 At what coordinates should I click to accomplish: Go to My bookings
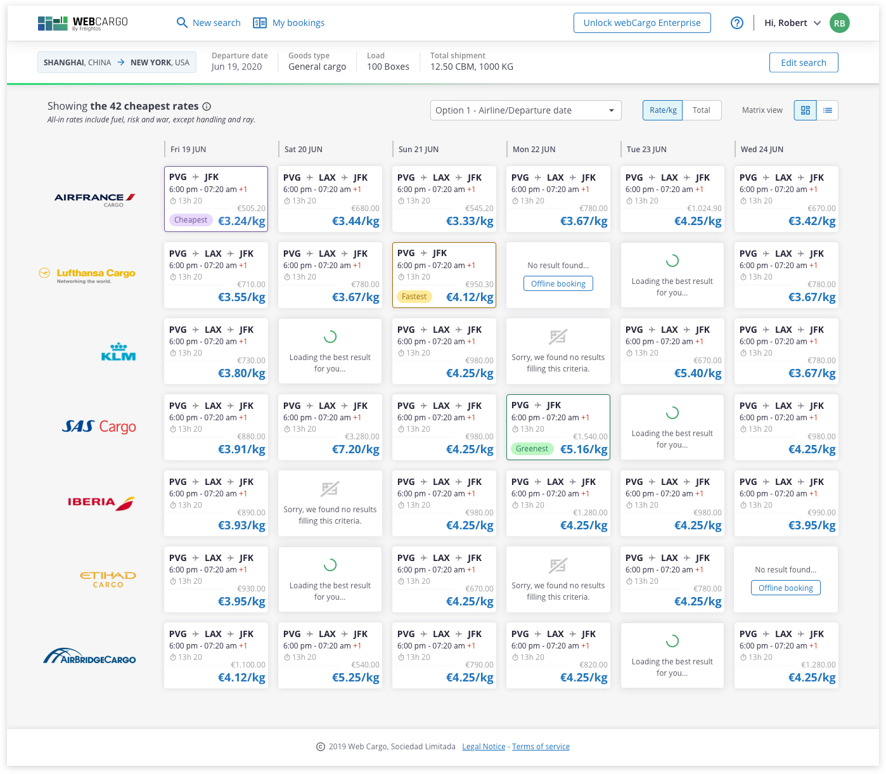[289, 23]
